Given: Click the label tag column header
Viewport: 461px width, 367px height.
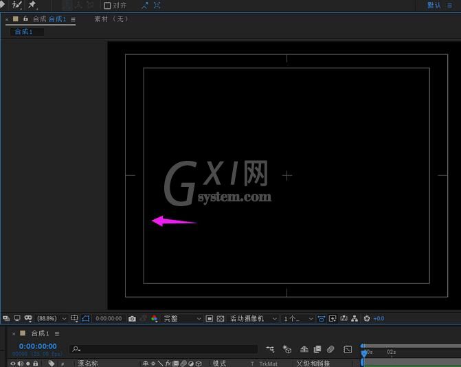Looking at the screenshot, I should click(51, 364).
